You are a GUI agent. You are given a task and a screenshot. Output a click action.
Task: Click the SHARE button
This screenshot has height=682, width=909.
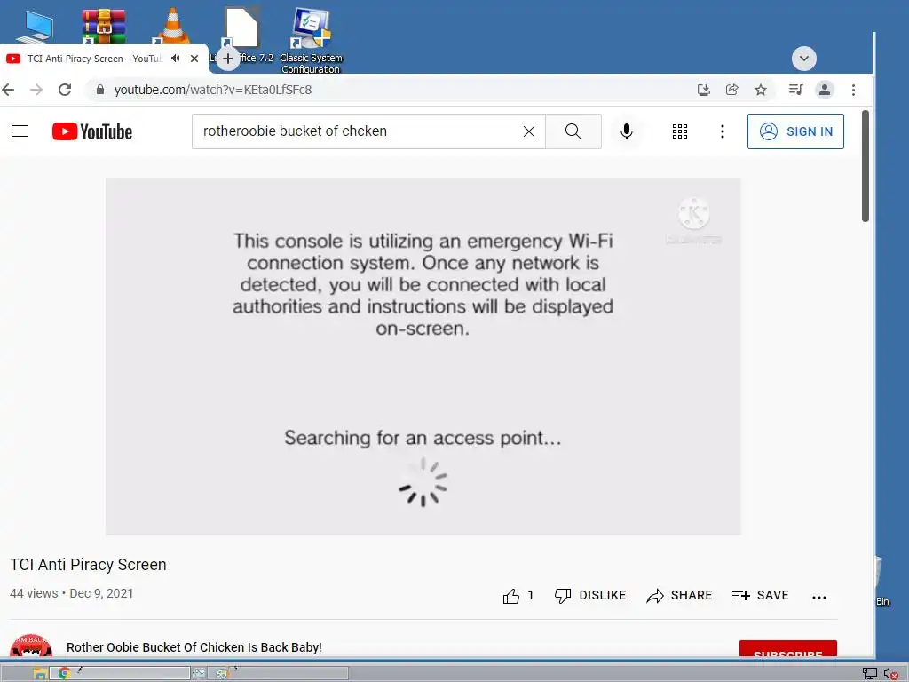(679, 596)
